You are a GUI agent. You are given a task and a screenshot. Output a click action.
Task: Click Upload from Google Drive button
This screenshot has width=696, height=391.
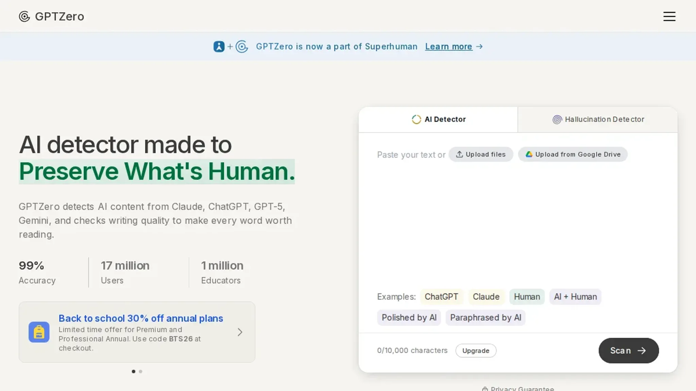click(573, 154)
